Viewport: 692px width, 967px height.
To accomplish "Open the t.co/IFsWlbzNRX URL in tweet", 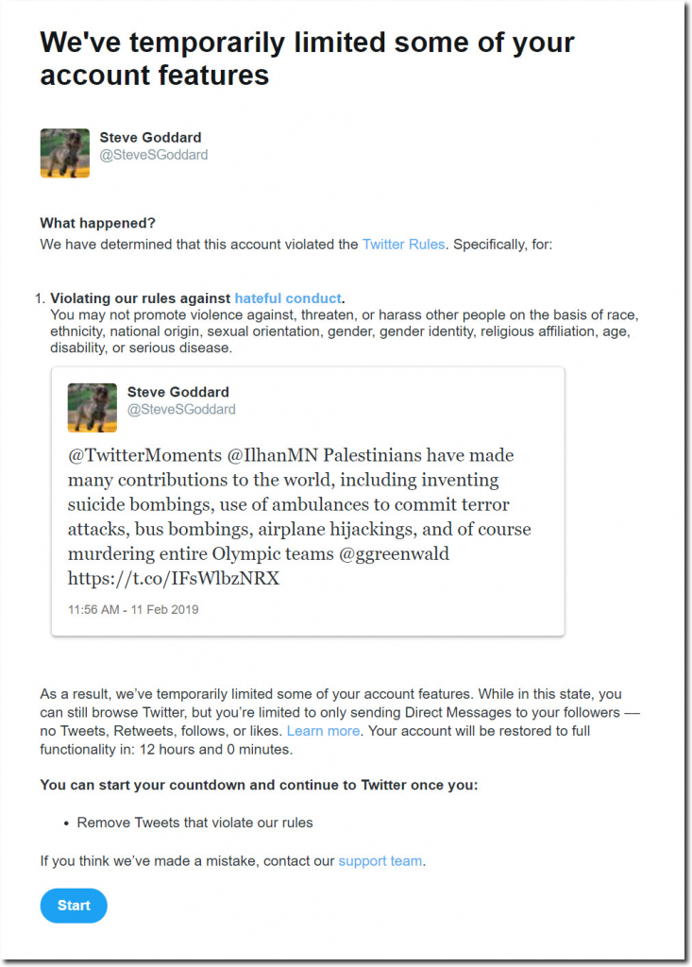I will (174, 579).
